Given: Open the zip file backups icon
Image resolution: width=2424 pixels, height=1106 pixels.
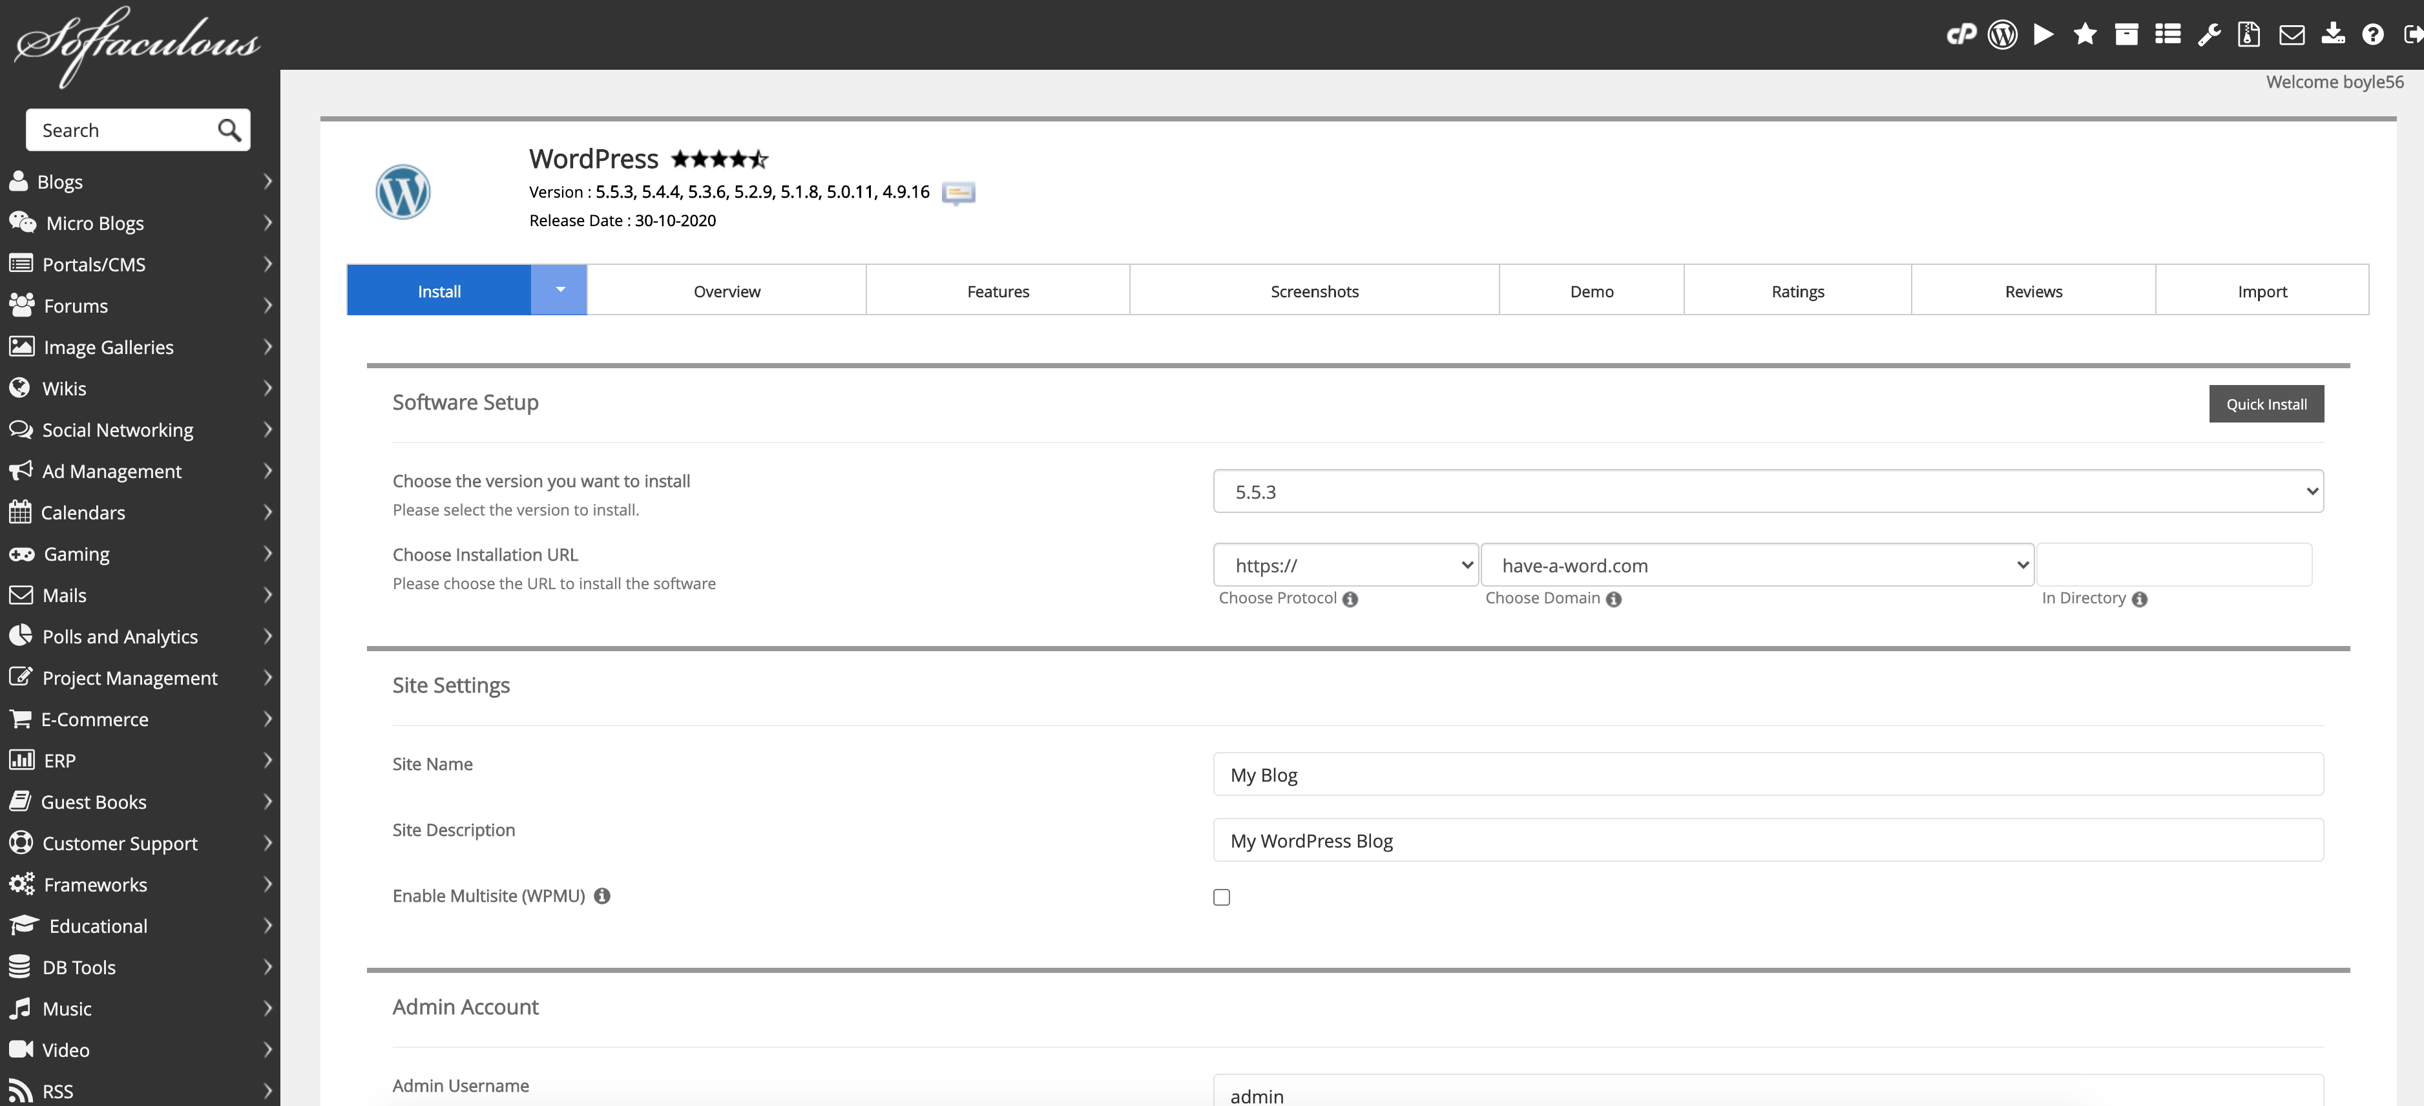Looking at the screenshot, I should (2249, 35).
